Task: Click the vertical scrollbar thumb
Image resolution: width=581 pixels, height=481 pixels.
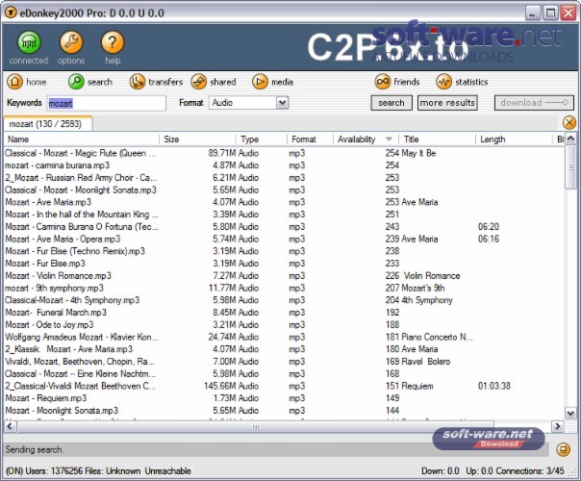Action: 571,167
